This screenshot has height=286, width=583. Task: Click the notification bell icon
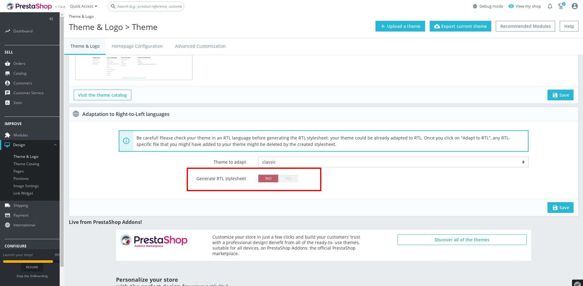pos(550,6)
